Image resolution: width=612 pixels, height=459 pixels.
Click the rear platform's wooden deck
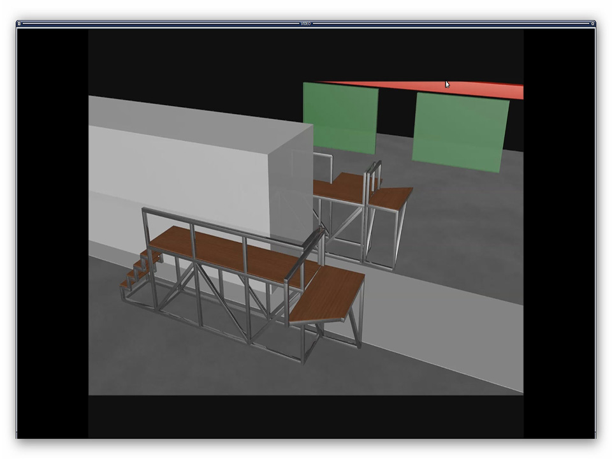pyautogui.click(x=341, y=186)
